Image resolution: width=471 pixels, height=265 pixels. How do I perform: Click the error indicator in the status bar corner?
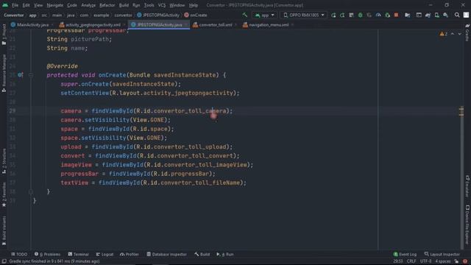465,261
